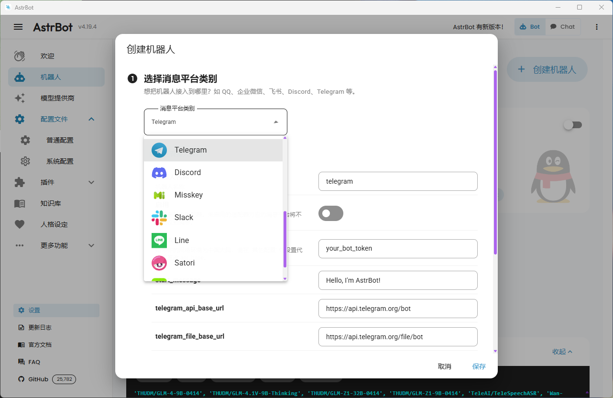Click the 创建机器人 dialog title

coord(151,49)
